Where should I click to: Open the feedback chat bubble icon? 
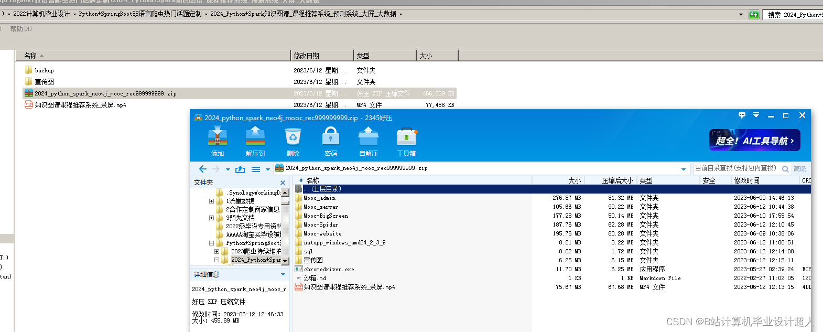point(742,115)
